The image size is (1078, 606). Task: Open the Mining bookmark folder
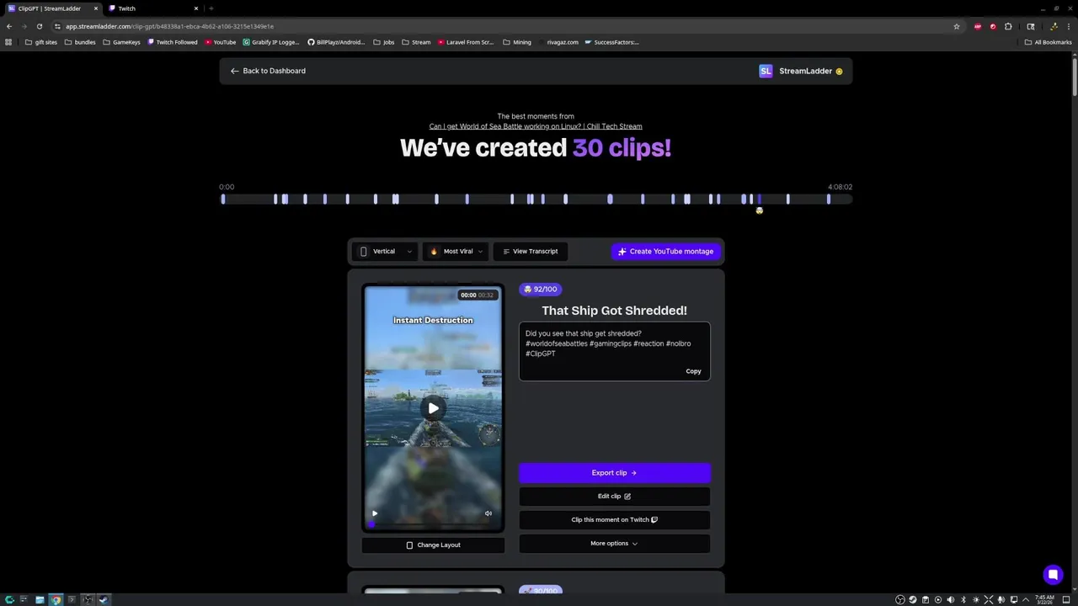pos(517,42)
